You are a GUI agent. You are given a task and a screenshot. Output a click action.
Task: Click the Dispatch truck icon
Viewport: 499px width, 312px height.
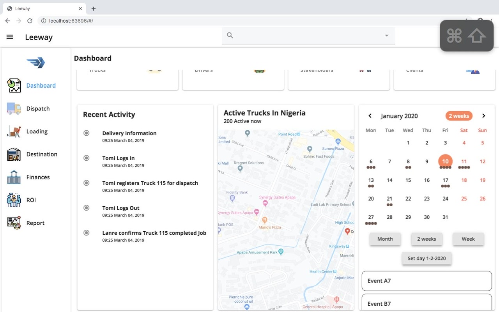click(14, 108)
